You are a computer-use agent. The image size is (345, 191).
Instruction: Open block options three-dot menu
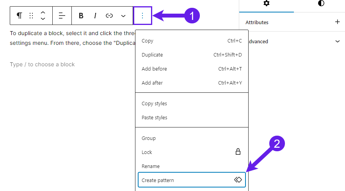[x=142, y=16]
